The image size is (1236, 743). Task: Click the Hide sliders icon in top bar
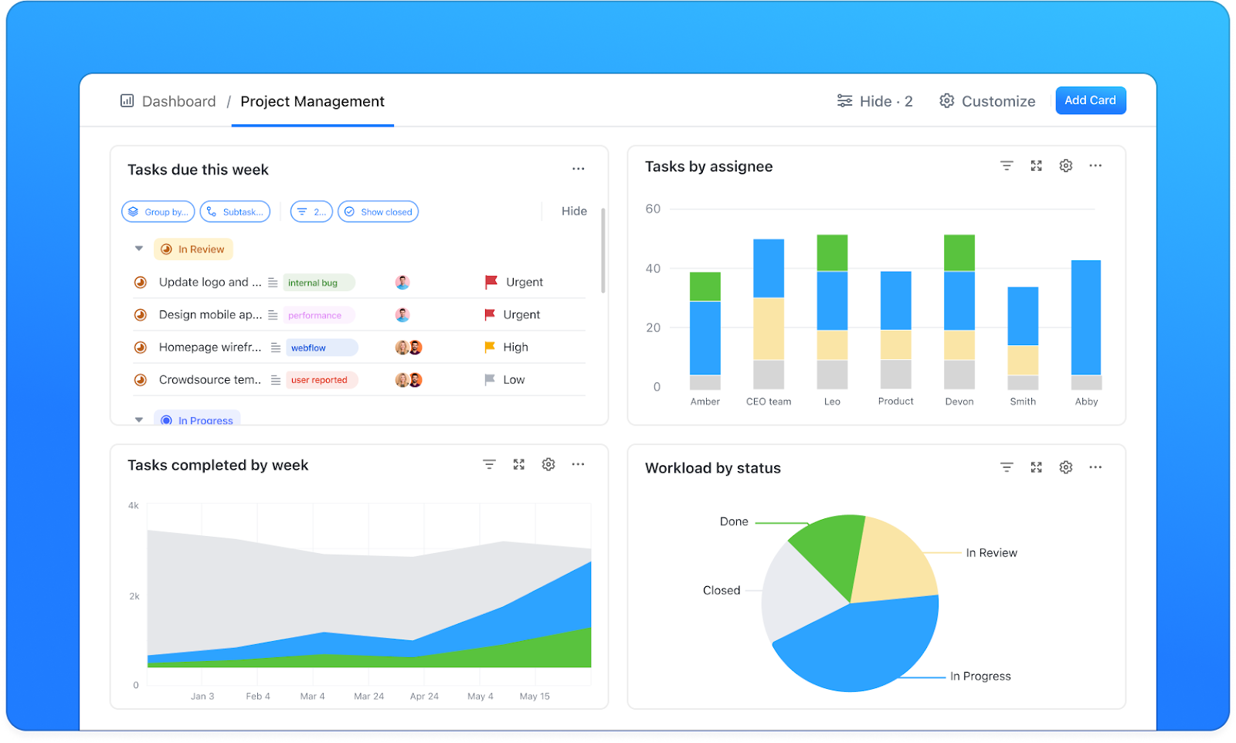[x=844, y=100]
